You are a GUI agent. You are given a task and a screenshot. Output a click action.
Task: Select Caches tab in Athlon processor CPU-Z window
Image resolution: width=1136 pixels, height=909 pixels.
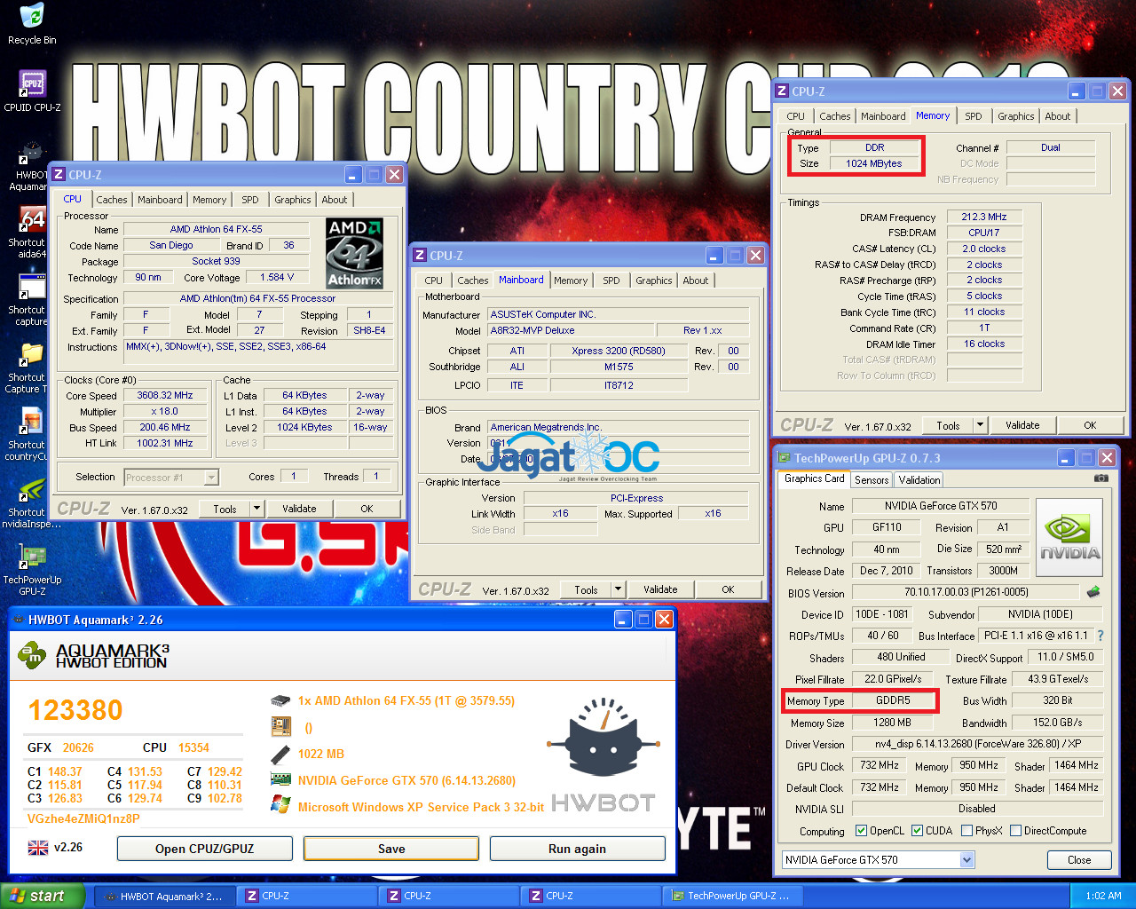coord(112,200)
